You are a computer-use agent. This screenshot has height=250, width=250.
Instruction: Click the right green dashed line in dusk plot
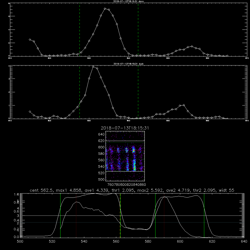[138, 92]
